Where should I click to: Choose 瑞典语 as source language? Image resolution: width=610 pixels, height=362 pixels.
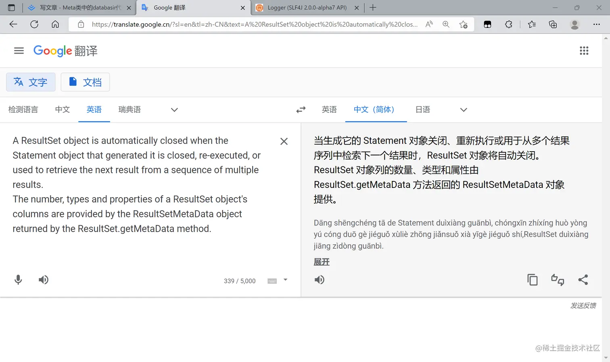click(x=130, y=110)
